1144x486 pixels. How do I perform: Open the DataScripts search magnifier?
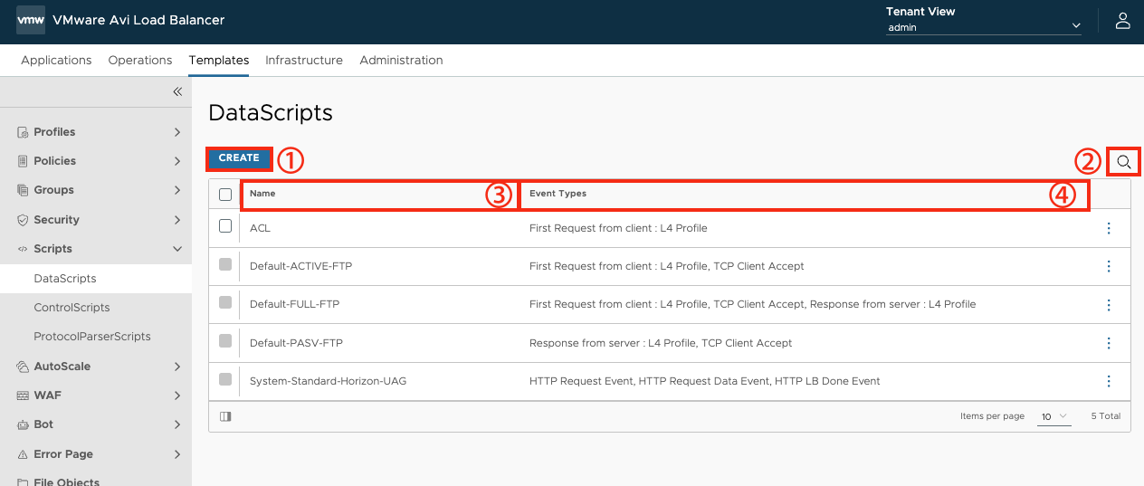(x=1123, y=162)
